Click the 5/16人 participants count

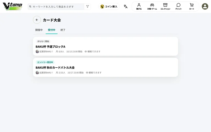point(62,73)
